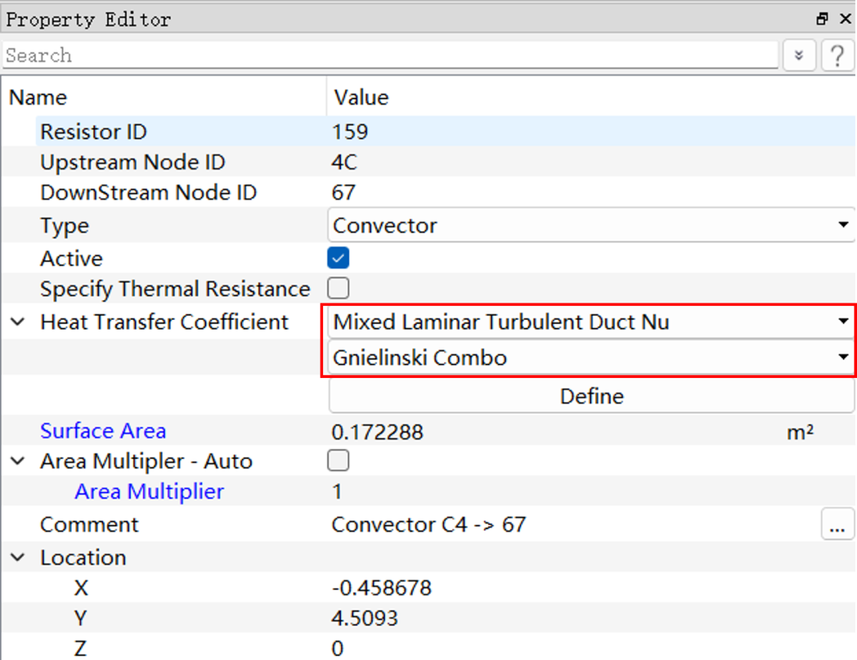Click Upstream Node ID value 4C
This screenshot has height=660, width=857.
[x=344, y=162]
